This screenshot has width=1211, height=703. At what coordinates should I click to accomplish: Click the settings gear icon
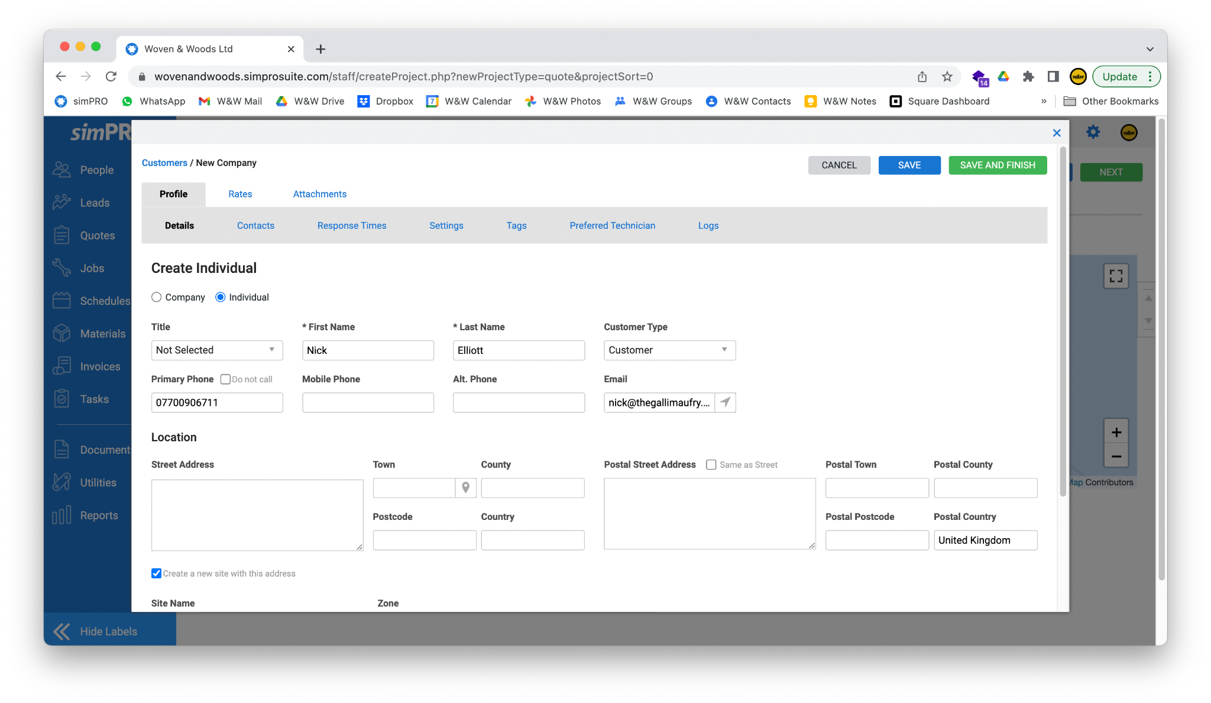tap(1093, 132)
